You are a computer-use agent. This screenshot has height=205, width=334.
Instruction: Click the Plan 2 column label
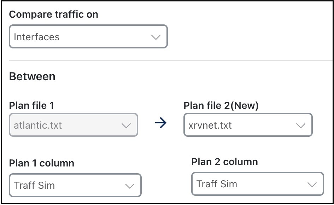pos(225,162)
